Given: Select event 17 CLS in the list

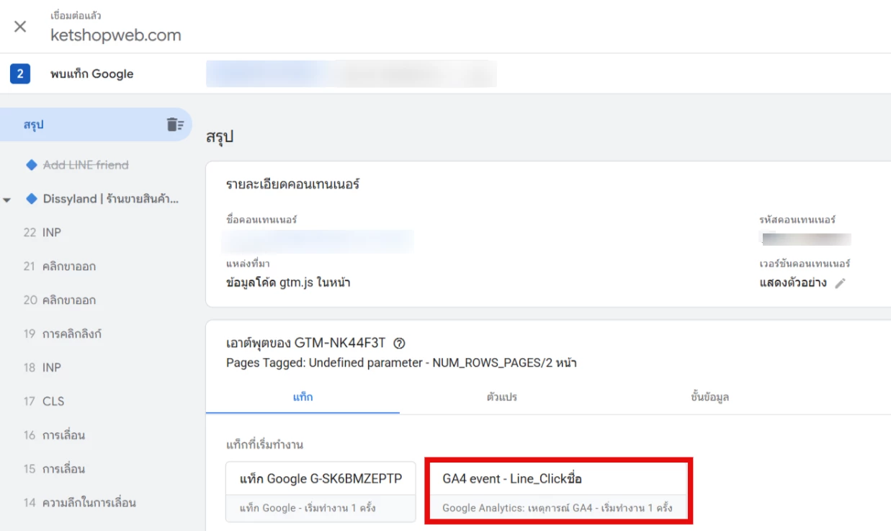Looking at the screenshot, I should click(x=43, y=401).
